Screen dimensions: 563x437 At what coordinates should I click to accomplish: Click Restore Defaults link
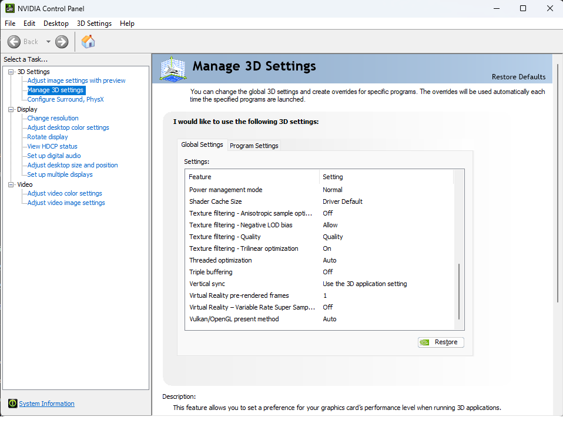pyautogui.click(x=518, y=77)
